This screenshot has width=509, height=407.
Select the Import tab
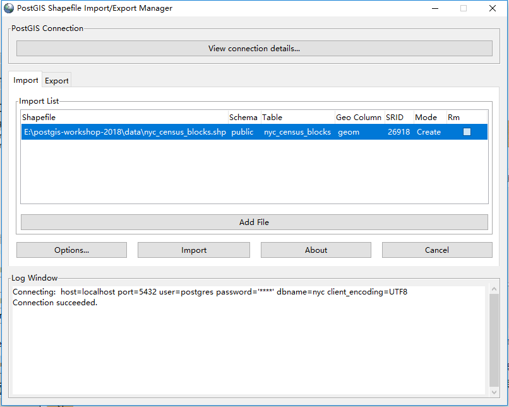click(26, 80)
